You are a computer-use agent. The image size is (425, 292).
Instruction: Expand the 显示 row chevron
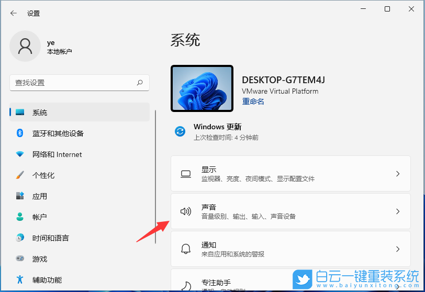point(398,174)
